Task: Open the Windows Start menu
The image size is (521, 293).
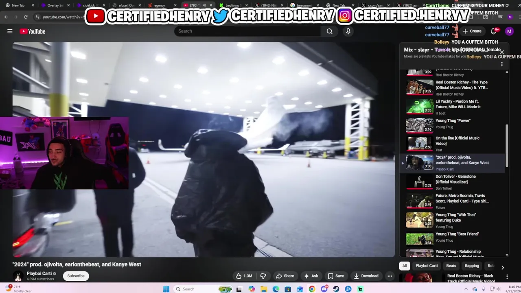Action: point(166,289)
